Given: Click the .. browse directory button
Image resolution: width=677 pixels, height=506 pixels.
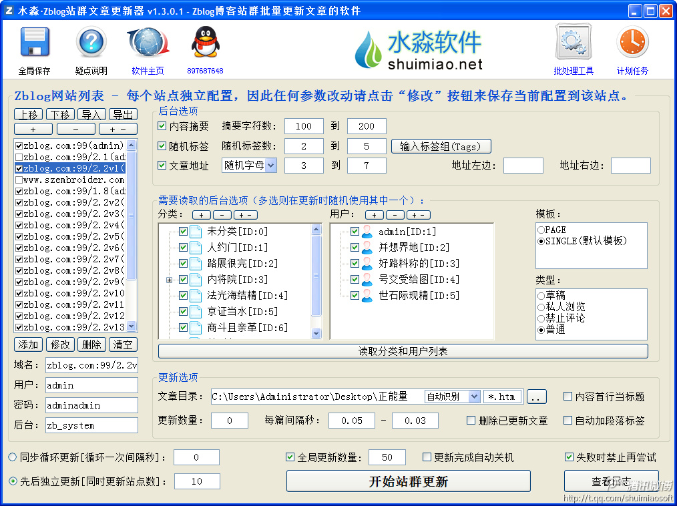Looking at the screenshot, I should [536, 397].
